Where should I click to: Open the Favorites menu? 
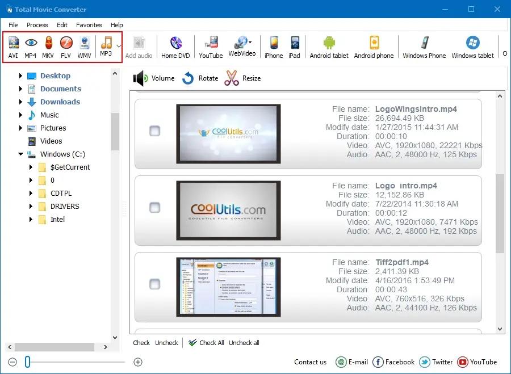pyautogui.click(x=89, y=25)
